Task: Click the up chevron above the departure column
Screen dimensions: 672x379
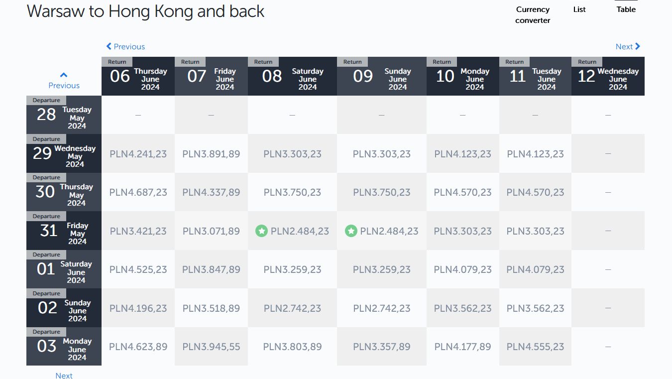Action: pos(64,75)
